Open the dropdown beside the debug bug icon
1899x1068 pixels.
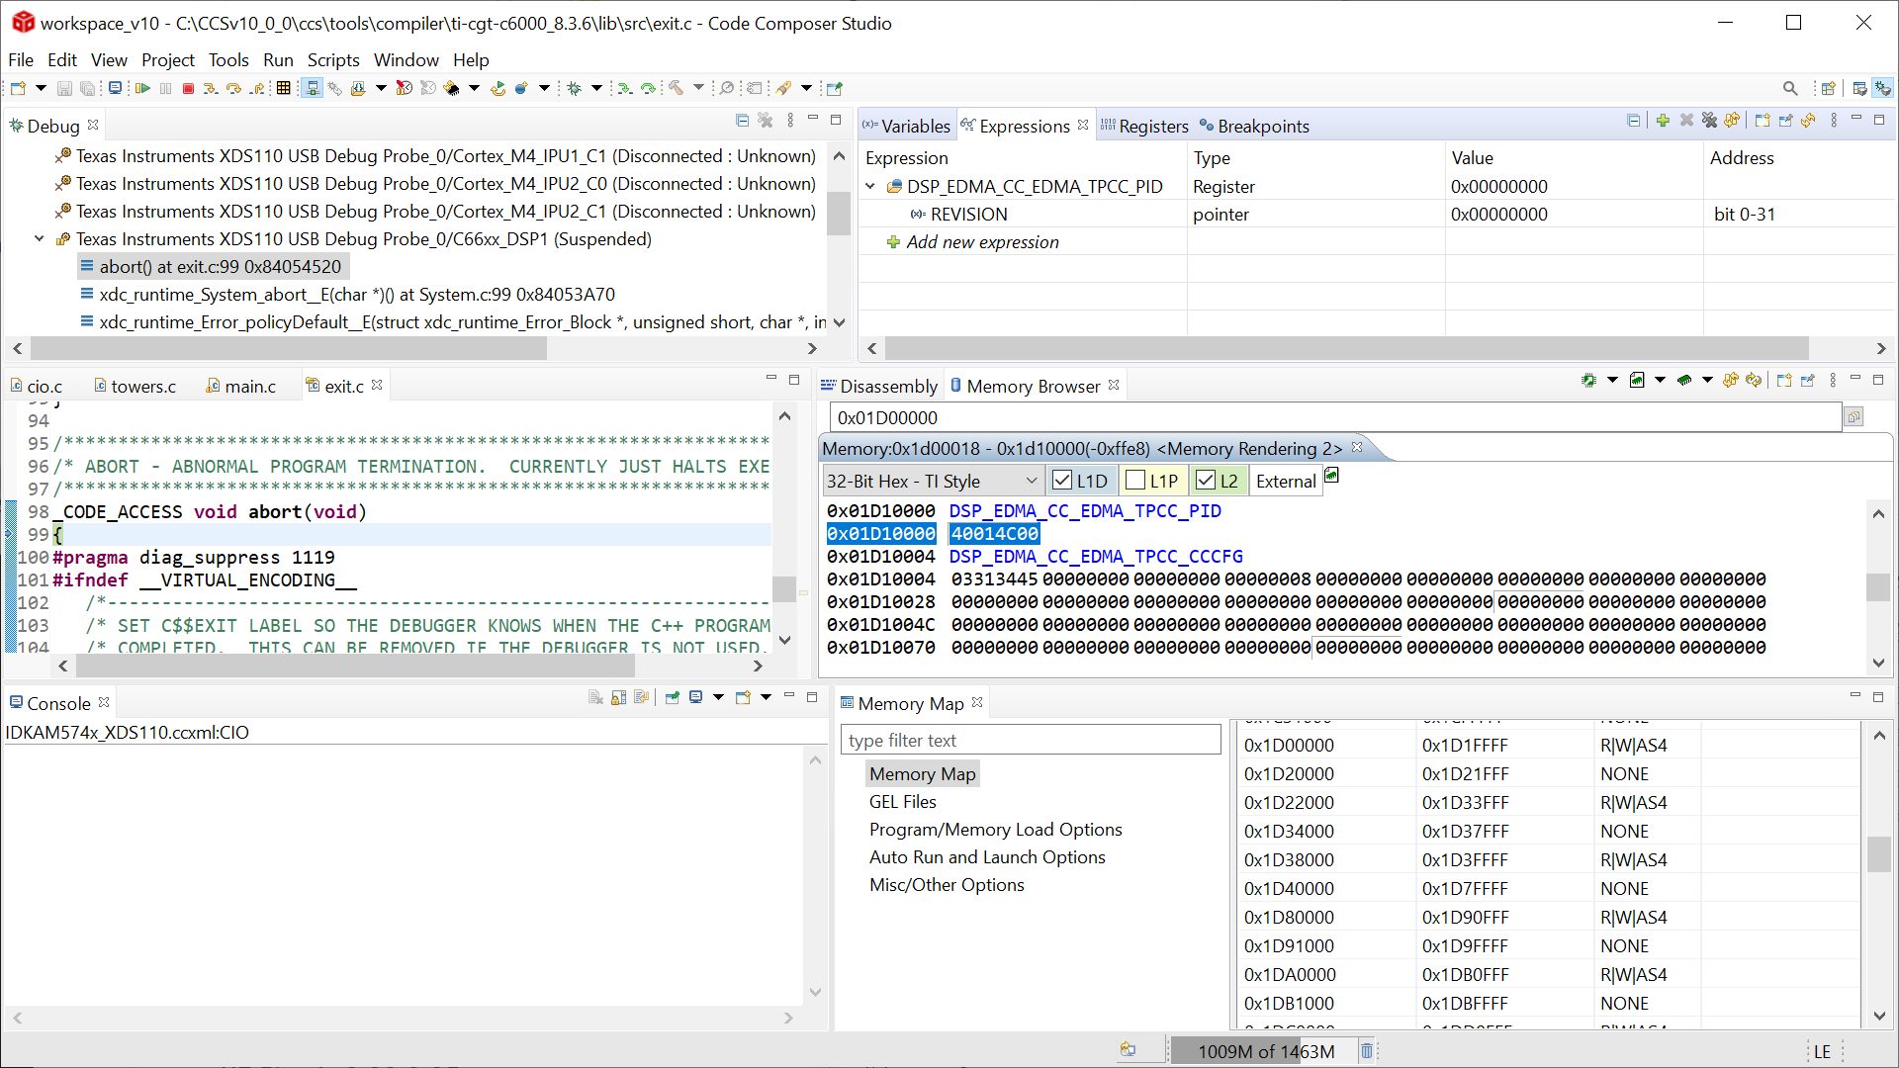point(596,89)
